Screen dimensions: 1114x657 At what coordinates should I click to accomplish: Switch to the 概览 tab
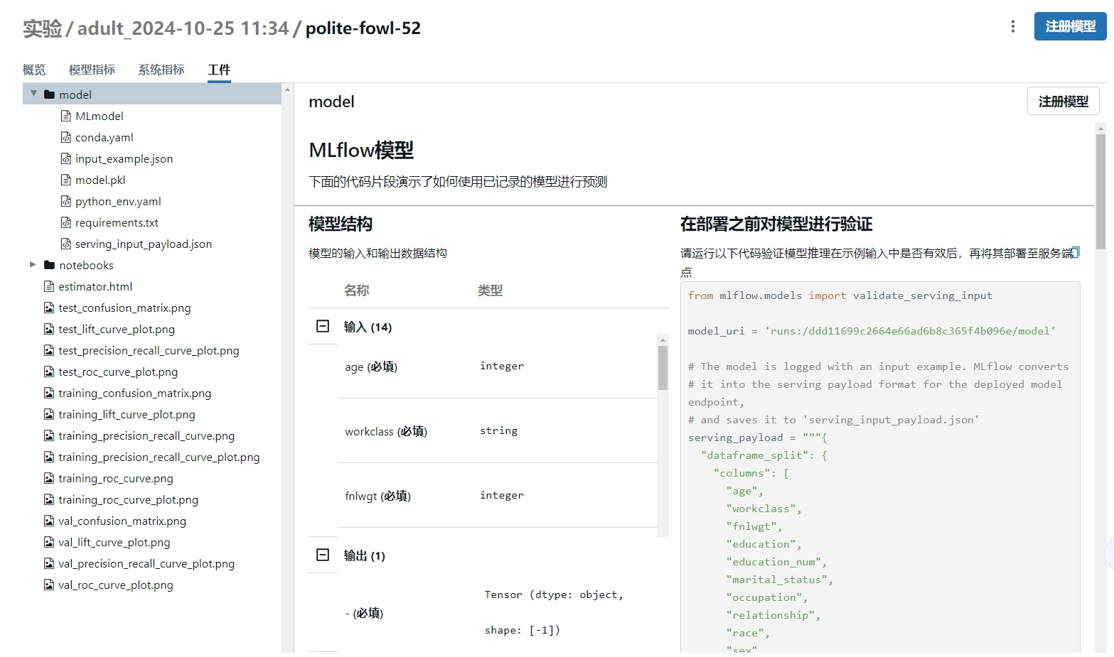(34, 70)
